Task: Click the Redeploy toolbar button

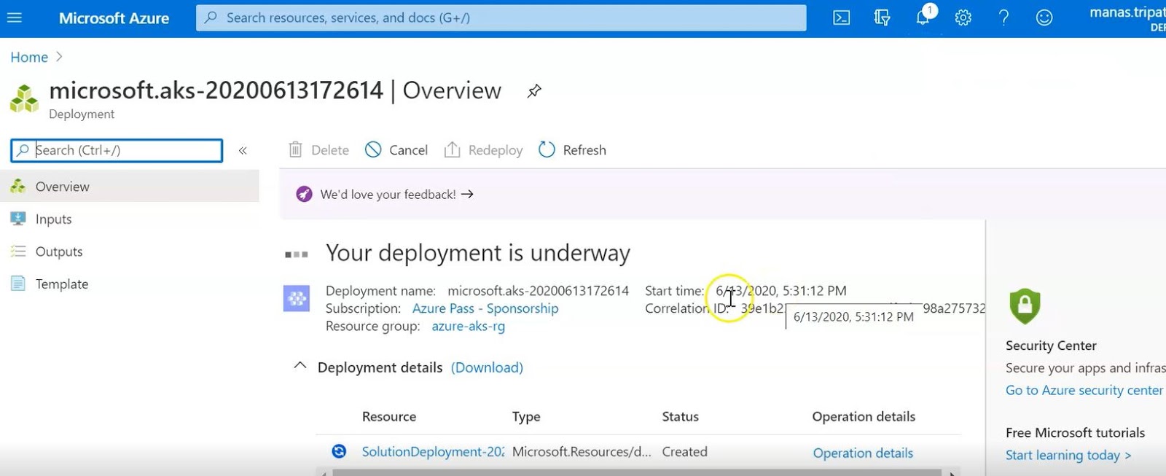Action: click(483, 150)
